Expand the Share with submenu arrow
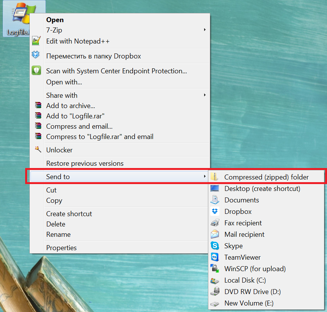Screen dimensions: 327x312 pos(205,95)
